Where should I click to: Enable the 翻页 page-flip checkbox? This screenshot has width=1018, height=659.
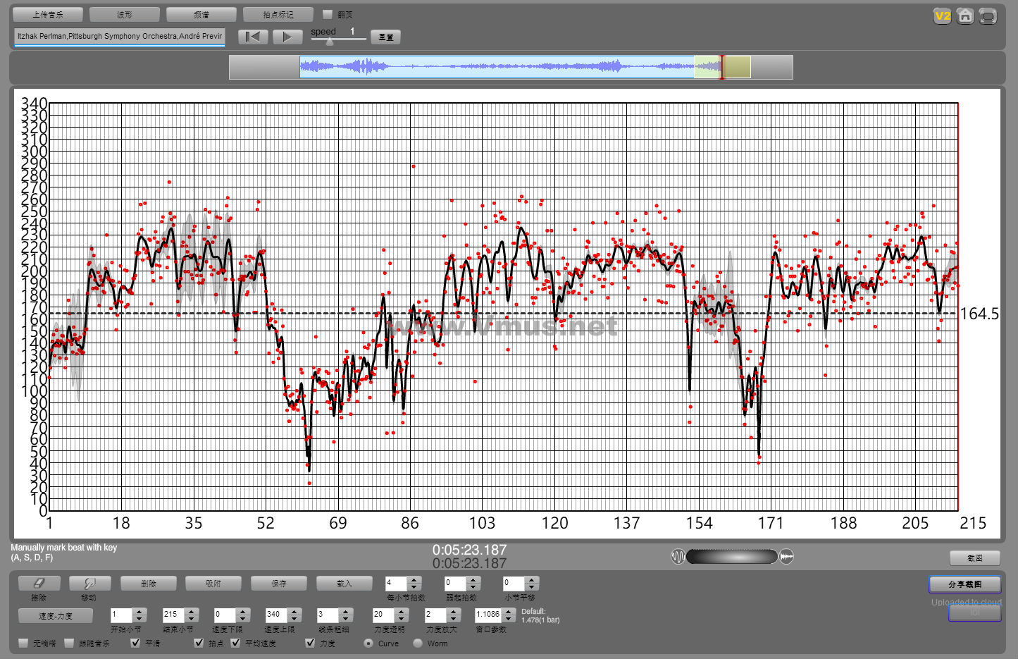point(327,14)
